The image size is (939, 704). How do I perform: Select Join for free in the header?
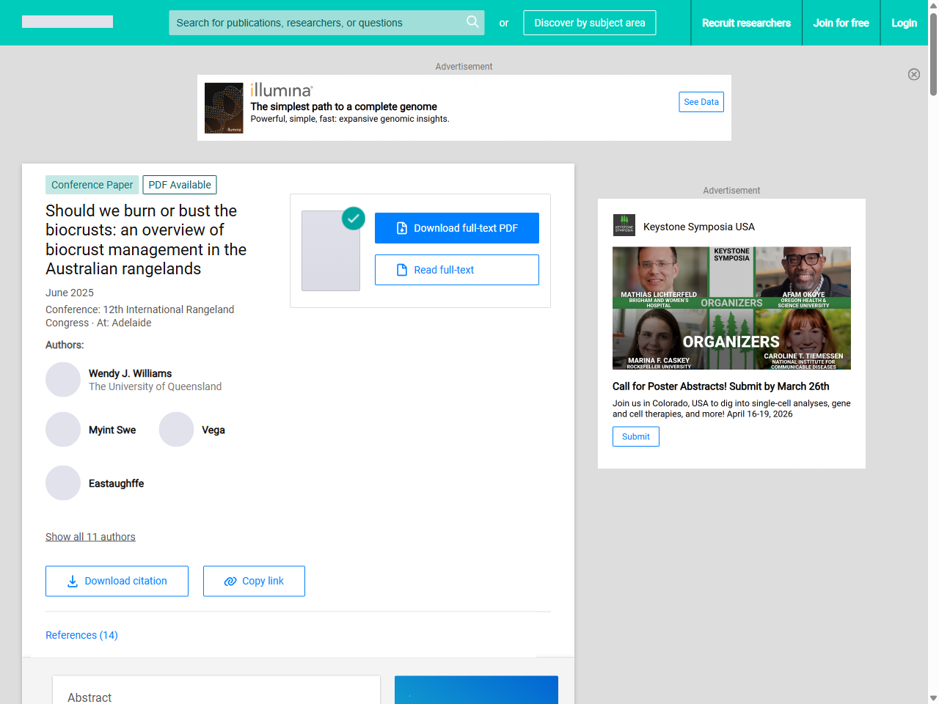(x=841, y=23)
